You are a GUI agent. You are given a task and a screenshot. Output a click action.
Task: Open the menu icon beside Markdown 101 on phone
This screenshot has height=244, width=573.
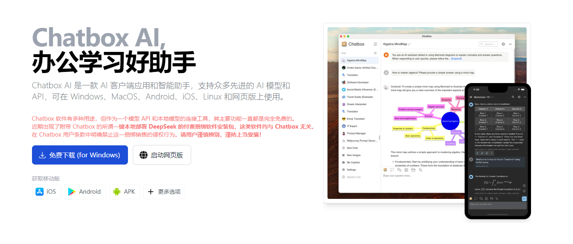click(471, 97)
